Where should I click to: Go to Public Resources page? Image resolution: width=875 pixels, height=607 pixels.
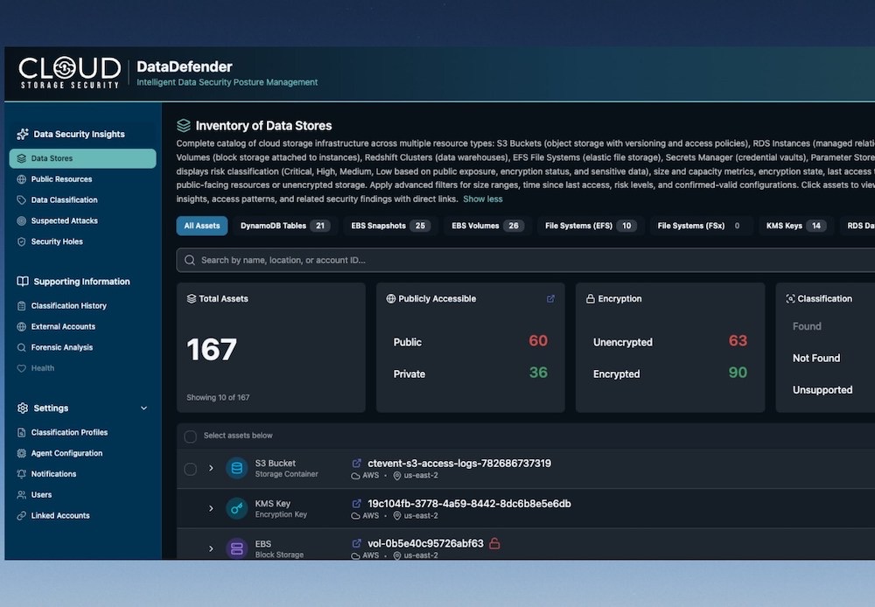[61, 179]
